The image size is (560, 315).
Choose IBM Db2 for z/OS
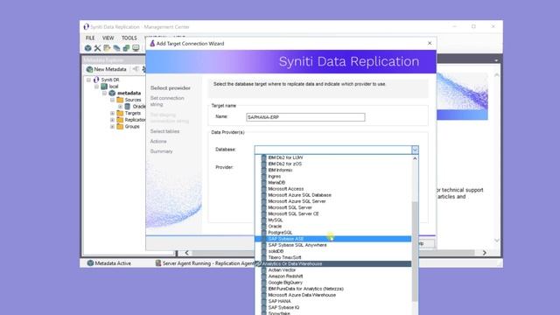coord(284,164)
